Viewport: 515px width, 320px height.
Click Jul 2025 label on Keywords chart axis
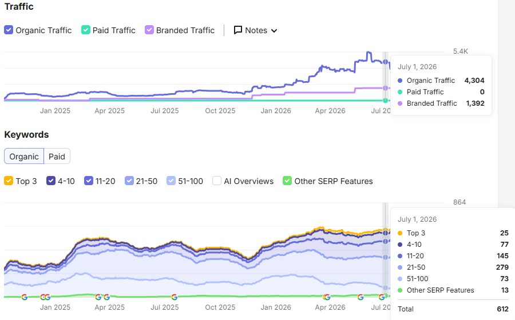165,307
